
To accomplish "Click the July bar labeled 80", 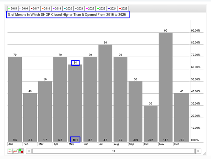I will tap(105, 93).
